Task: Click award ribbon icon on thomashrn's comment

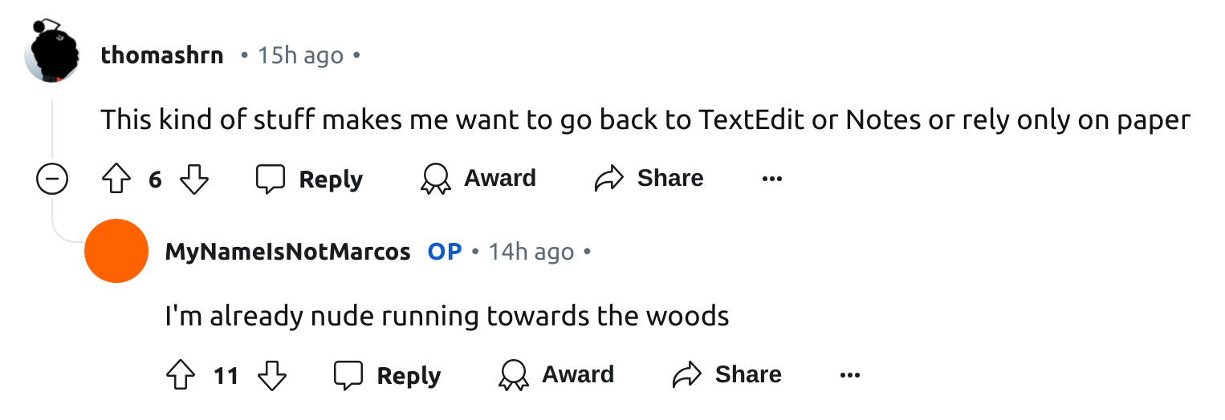Action: point(435,179)
